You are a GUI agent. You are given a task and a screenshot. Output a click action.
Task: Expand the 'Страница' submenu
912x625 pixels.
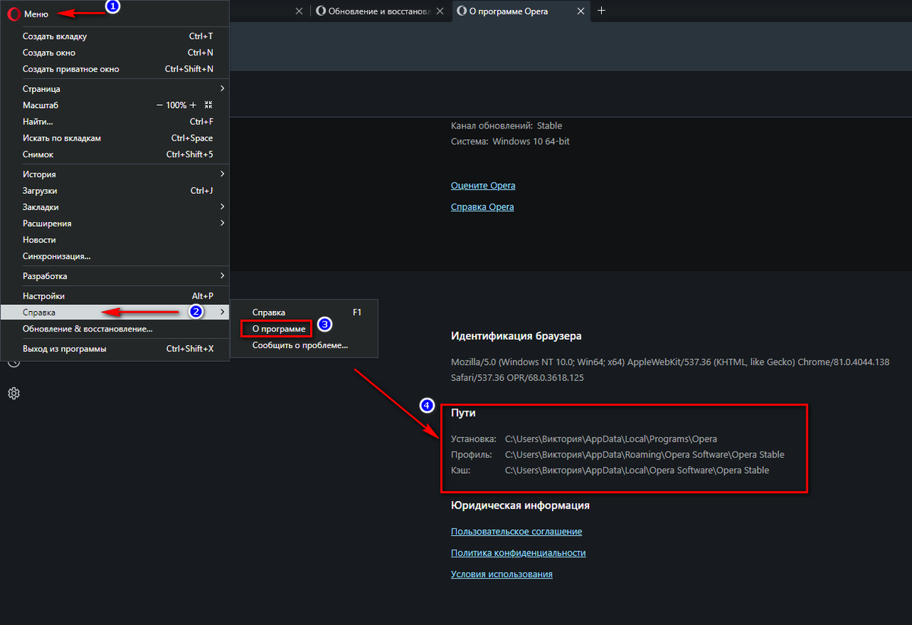click(116, 89)
